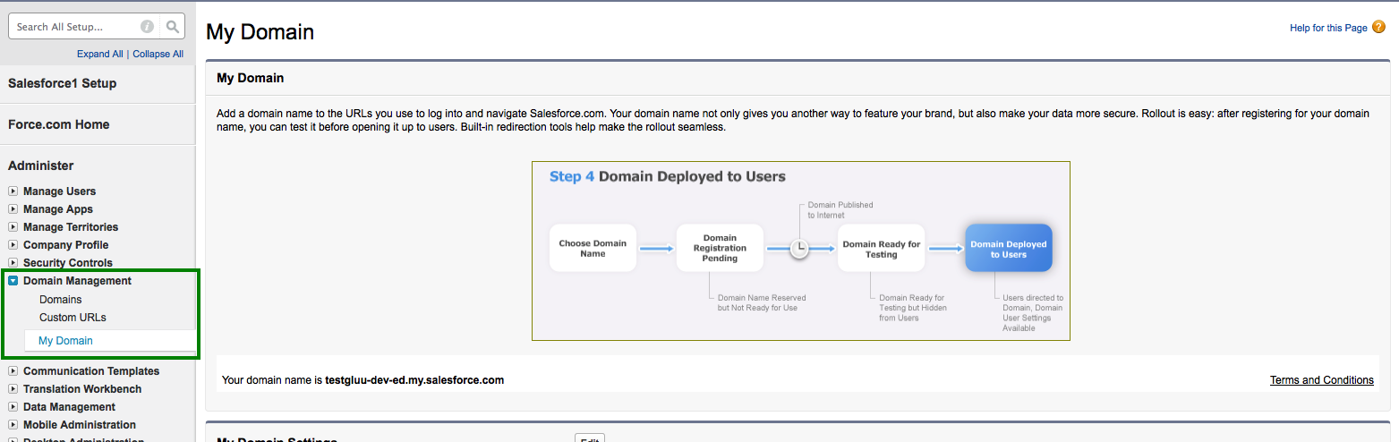The height and width of the screenshot is (442, 1399).
Task: Click the Expand All link
Action: tap(99, 54)
